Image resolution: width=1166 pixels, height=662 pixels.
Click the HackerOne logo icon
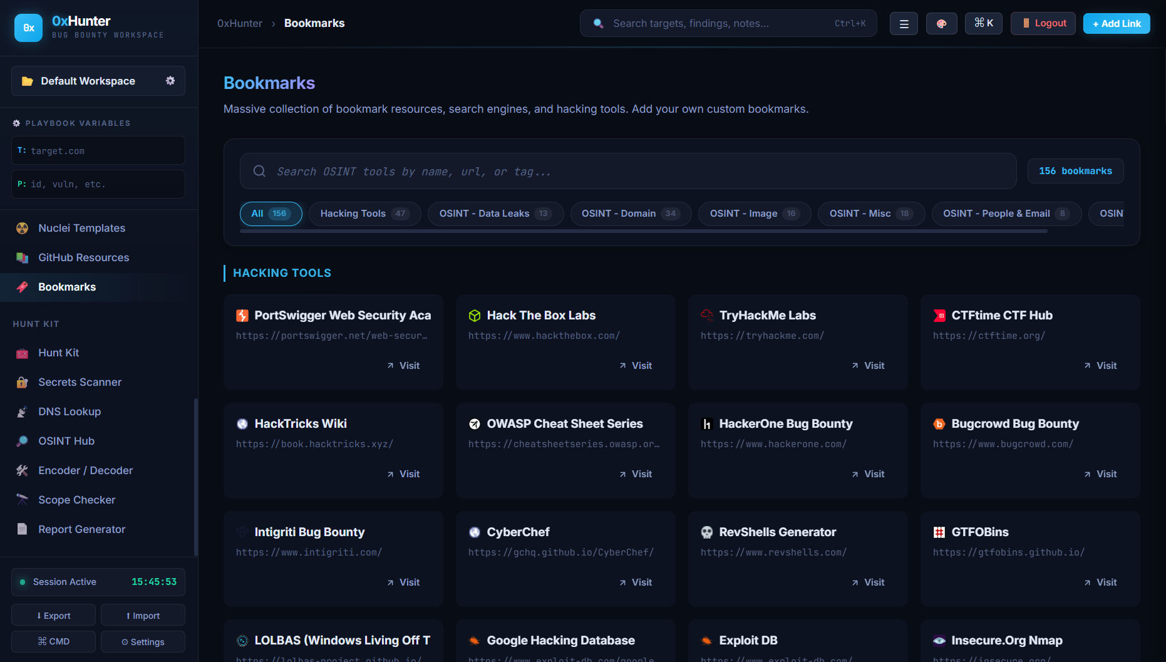(x=707, y=424)
